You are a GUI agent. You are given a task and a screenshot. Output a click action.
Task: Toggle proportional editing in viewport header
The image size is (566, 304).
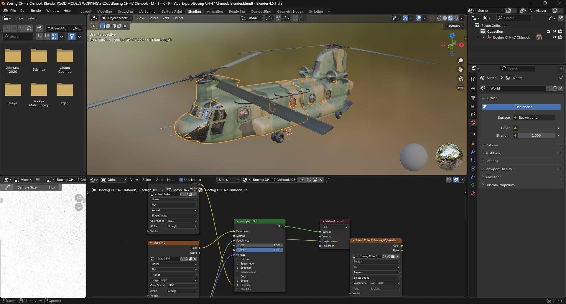pos(295,18)
